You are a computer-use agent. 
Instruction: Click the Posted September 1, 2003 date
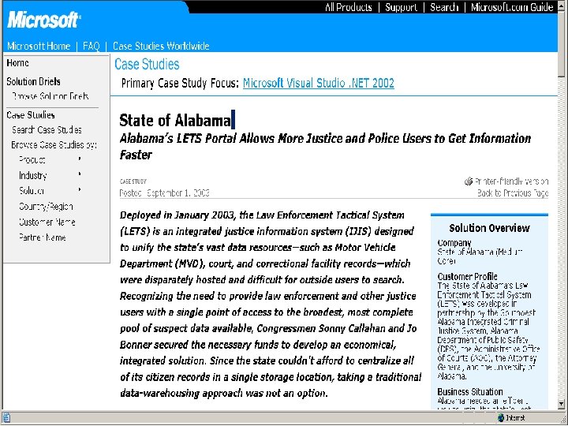pos(164,192)
